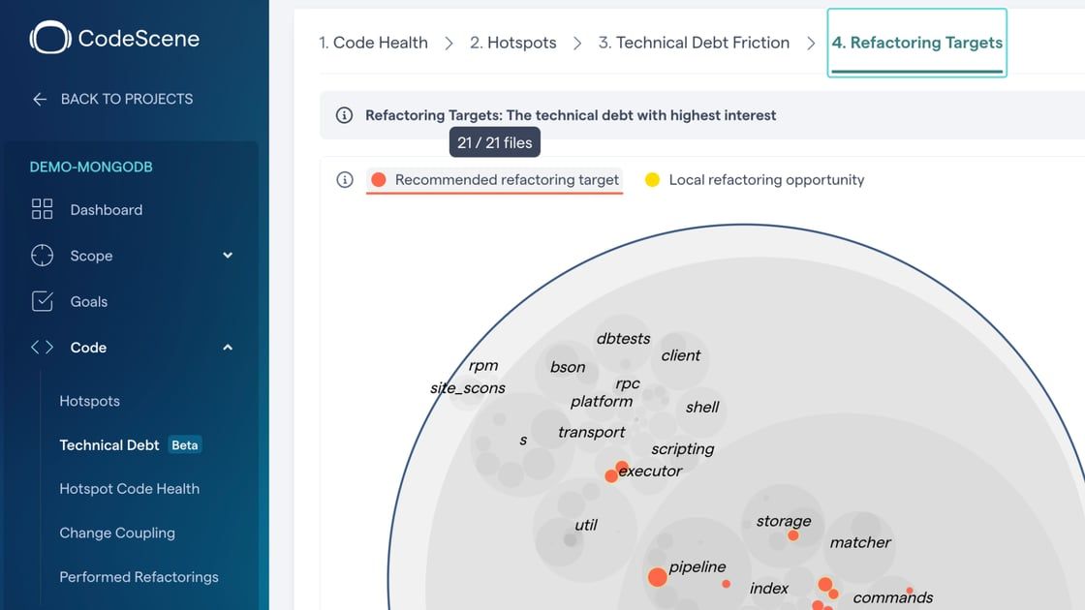Click the Goals checkmark icon

click(x=43, y=301)
